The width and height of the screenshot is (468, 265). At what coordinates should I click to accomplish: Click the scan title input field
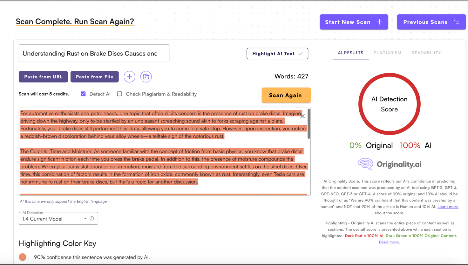point(94,53)
